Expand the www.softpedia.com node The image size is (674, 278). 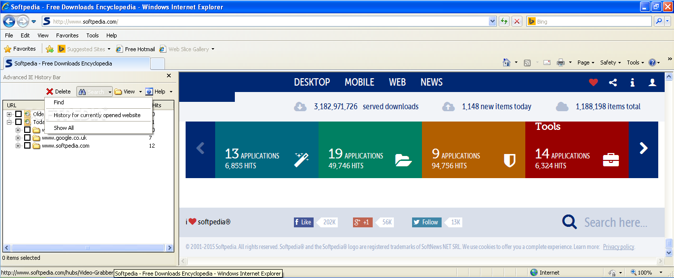18,146
